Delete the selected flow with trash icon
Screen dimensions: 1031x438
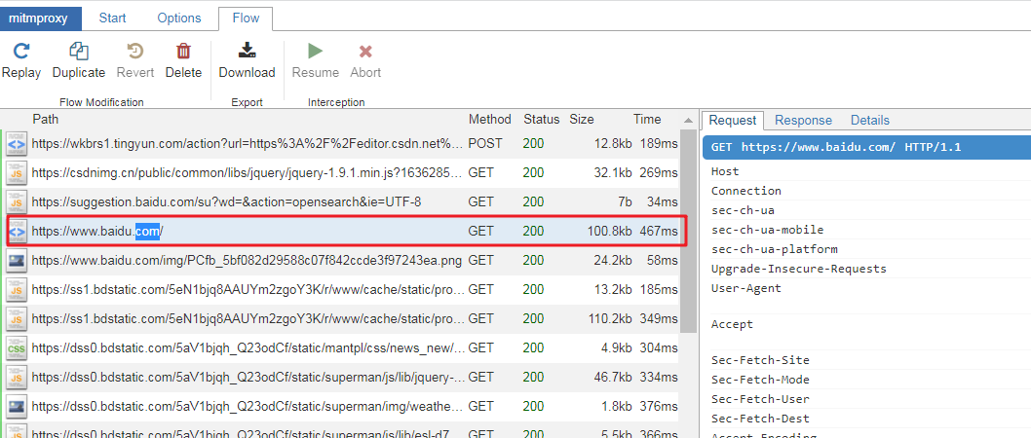pyautogui.click(x=183, y=51)
